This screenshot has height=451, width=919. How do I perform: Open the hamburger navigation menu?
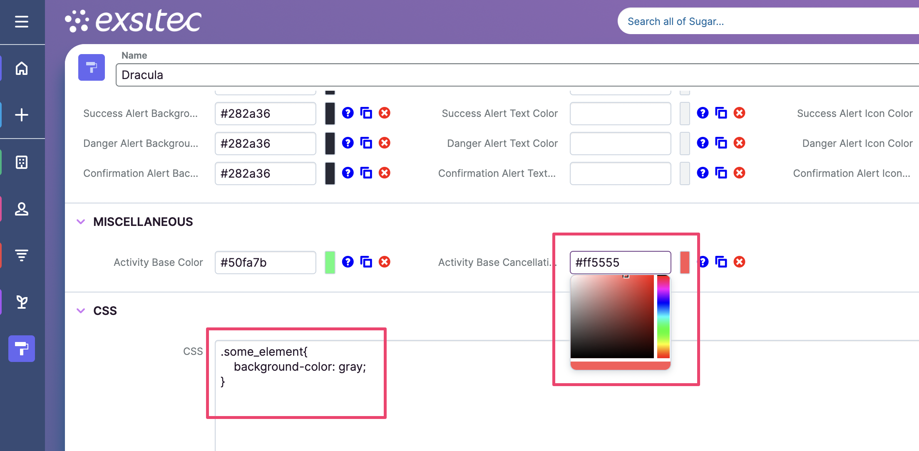click(x=22, y=22)
